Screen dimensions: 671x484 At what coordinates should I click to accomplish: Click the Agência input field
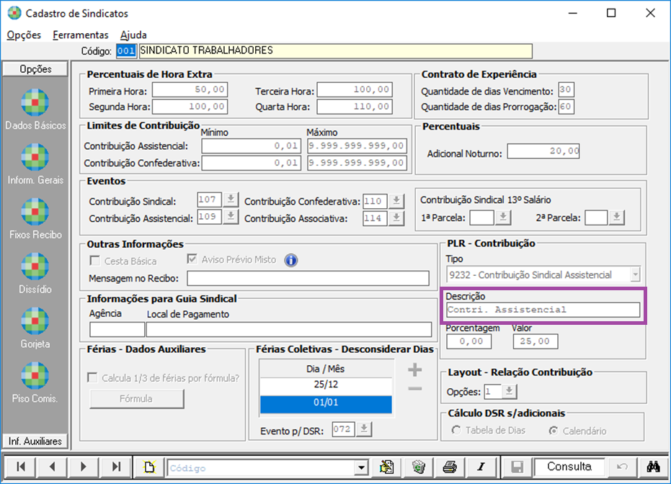pyautogui.click(x=117, y=329)
